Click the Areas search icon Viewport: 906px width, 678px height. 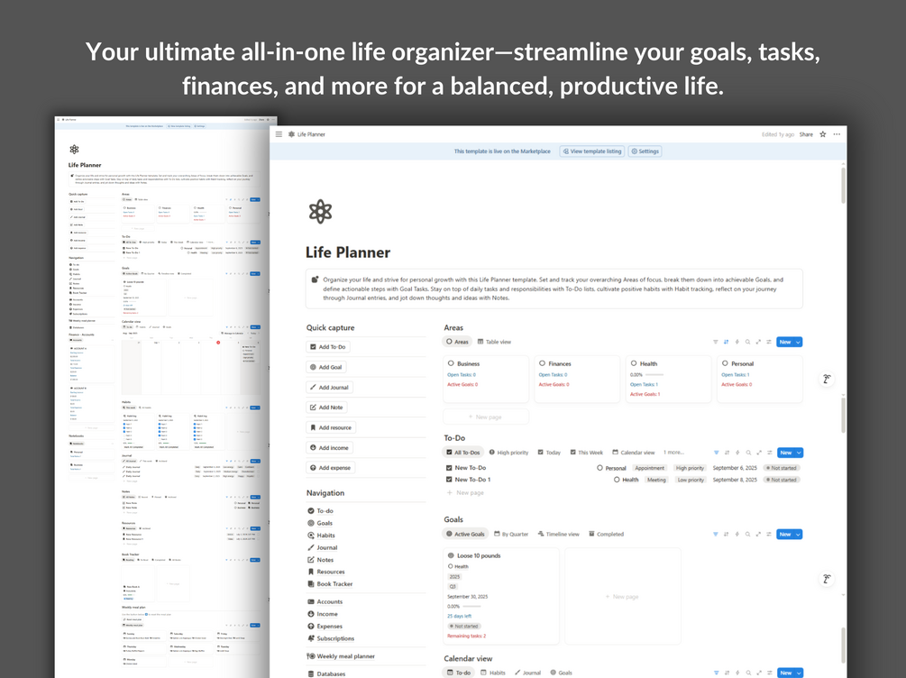pos(747,342)
